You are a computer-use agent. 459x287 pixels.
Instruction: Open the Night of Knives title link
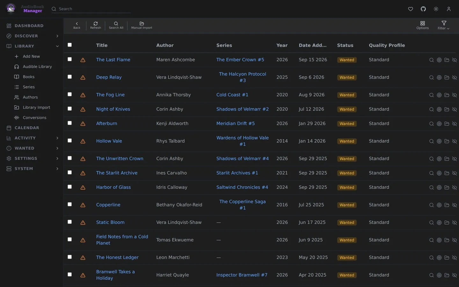pos(113,109)
